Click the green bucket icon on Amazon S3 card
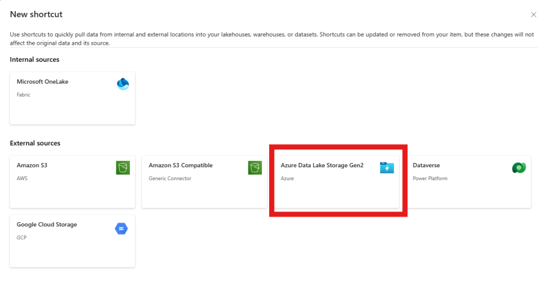Screen dimensions: 547x308 pyautogui.click(x=123, y=168)
